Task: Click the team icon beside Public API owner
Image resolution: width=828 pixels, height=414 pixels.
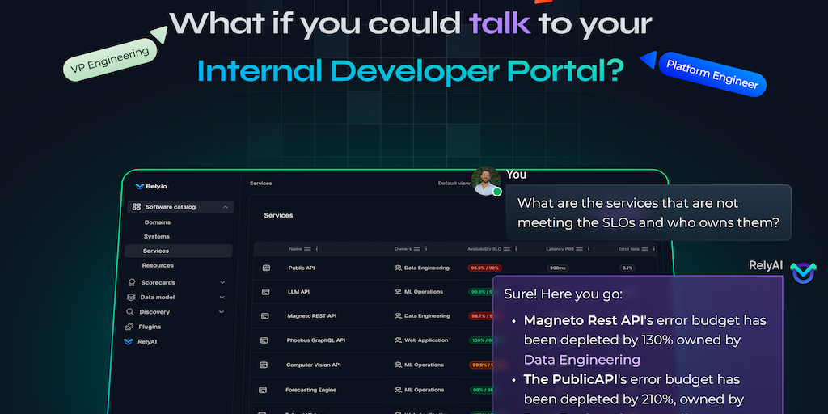Action: (398, 268)
